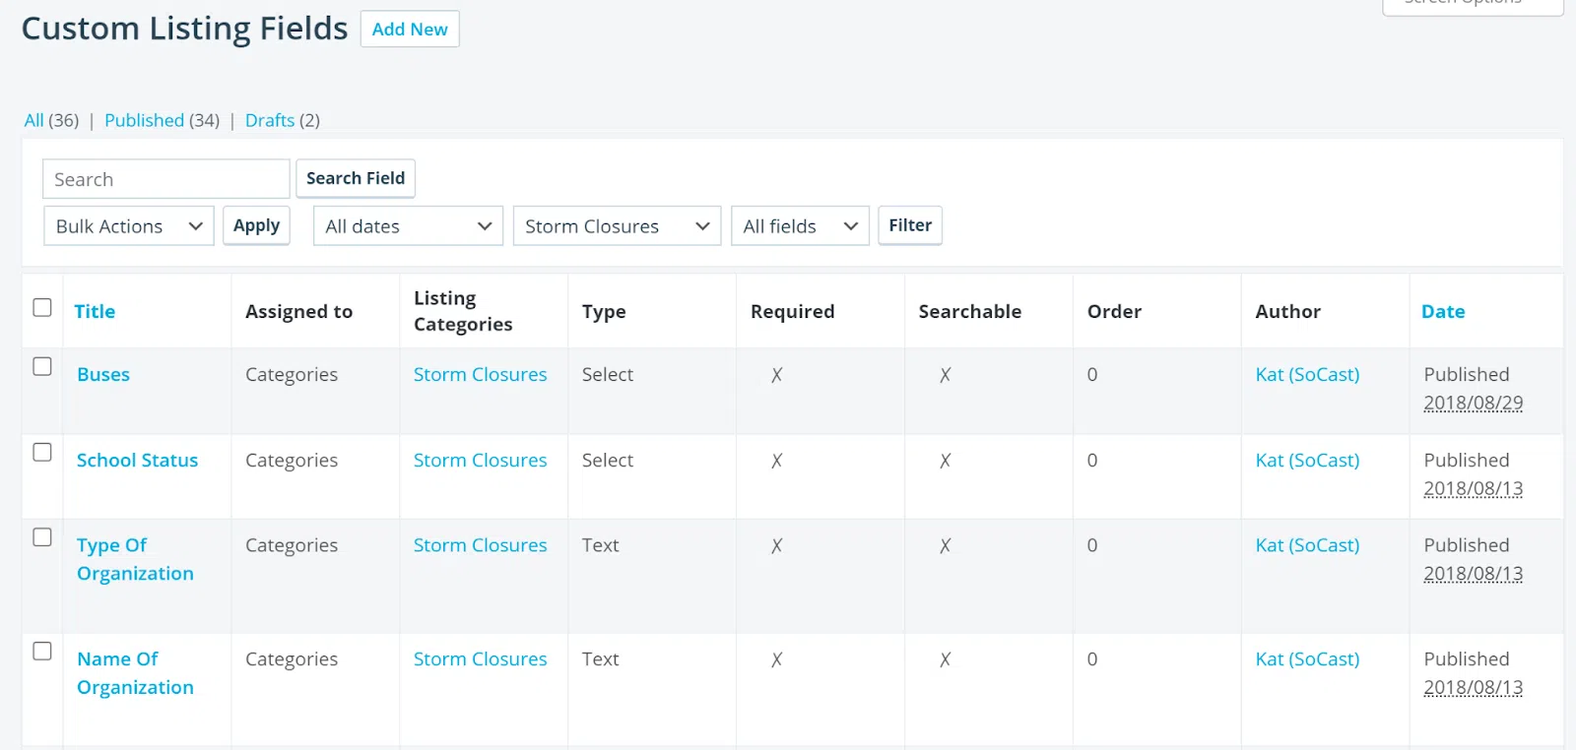Click the Add New button

tap(410, 30)
